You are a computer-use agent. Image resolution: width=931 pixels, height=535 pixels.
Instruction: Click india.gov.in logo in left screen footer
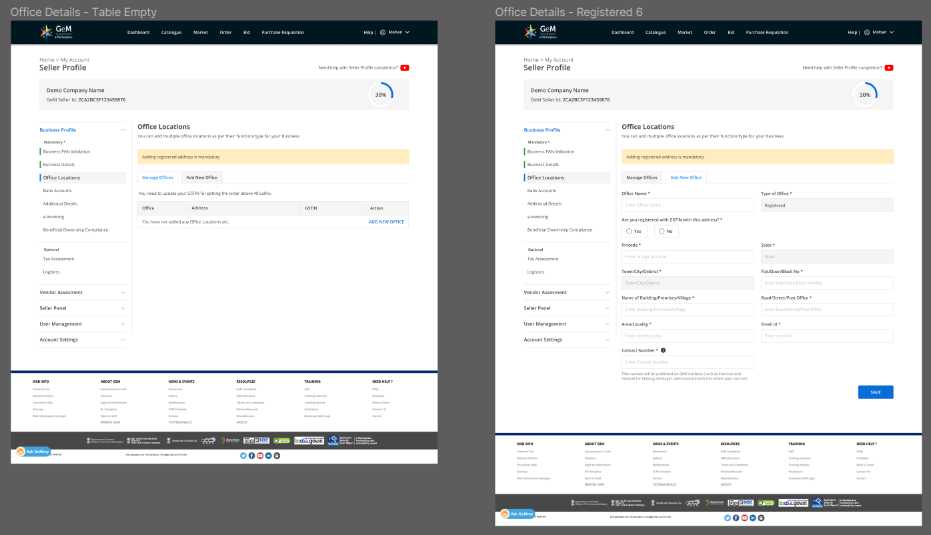tap(309, 441)
